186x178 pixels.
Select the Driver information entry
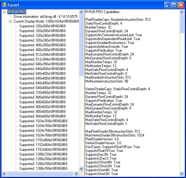(x=45, y=17)
